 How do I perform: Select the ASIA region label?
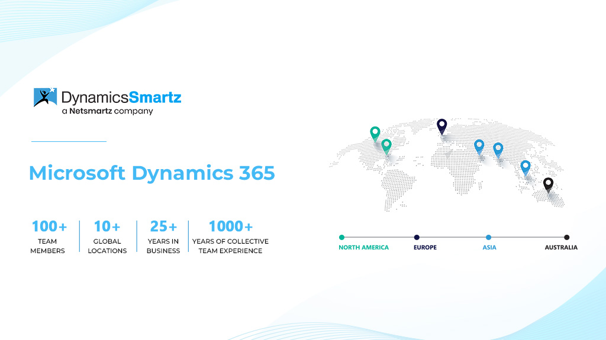pos(489,247)
